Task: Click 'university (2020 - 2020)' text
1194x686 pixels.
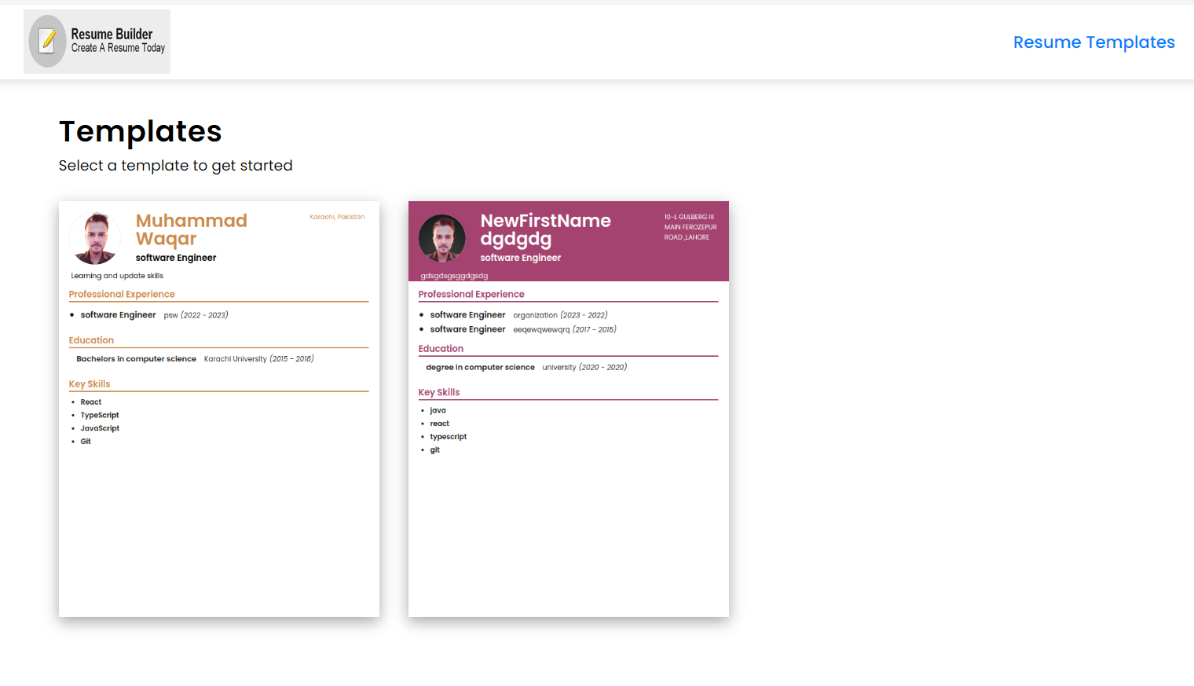Action: coord(584,368)
